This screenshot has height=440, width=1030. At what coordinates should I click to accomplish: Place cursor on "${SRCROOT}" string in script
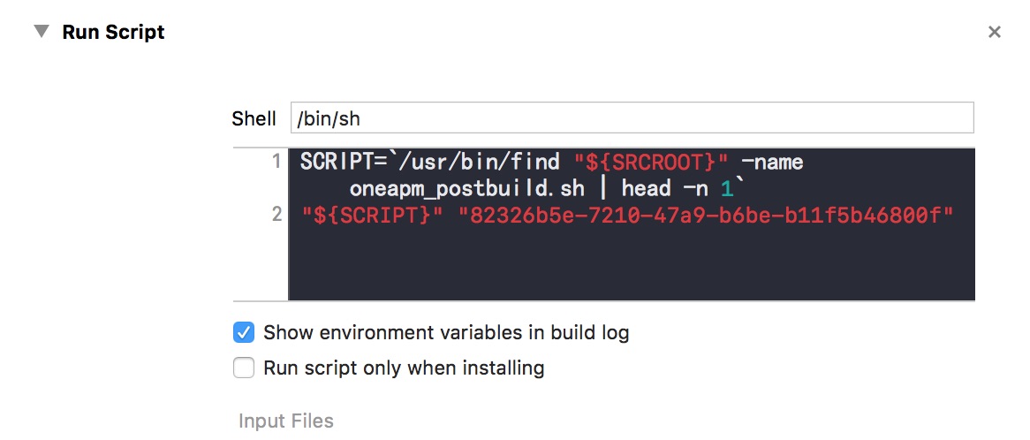tap(649, 162)
